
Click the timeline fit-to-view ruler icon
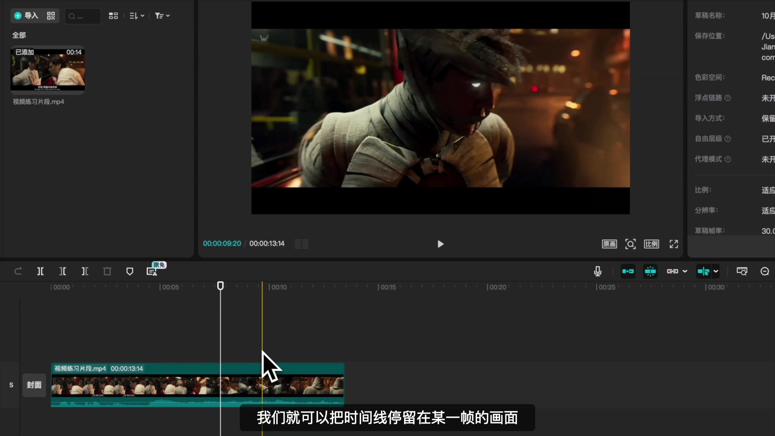[742, 271]
